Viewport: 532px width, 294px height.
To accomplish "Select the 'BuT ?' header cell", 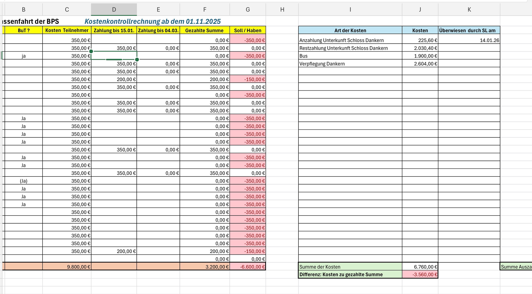I will click(24, 30).
